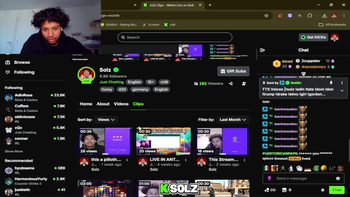Open the 18 views clip thumbnail

[222, 141]
